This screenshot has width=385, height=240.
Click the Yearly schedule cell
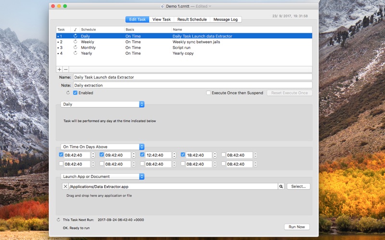(x=87, y=53)
